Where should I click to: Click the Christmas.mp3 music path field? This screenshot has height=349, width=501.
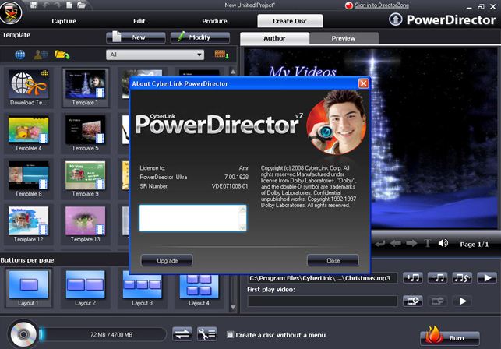(x=322, y=278)
